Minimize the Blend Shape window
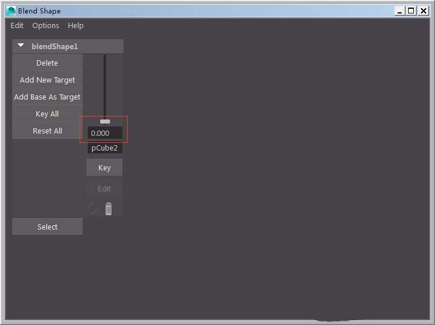The width and height of the screenshot is (435, 325). coord(399,11)
